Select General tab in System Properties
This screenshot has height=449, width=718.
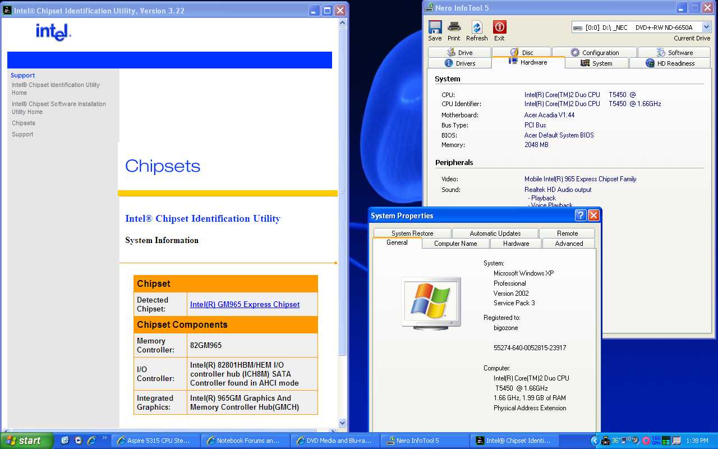point(397,242)
